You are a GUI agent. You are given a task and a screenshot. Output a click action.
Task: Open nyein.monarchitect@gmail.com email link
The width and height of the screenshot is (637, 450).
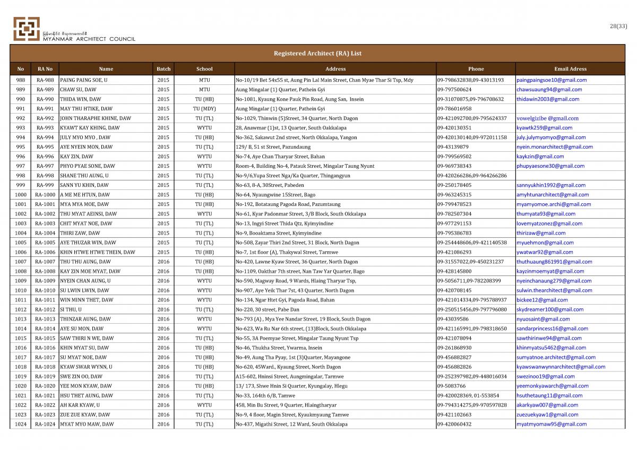click(555, 147)
